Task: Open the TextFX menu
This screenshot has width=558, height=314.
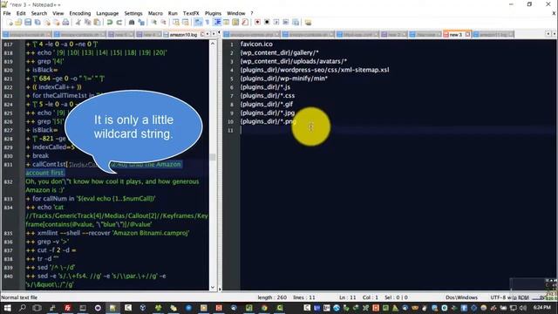Action: coord(191,13)
